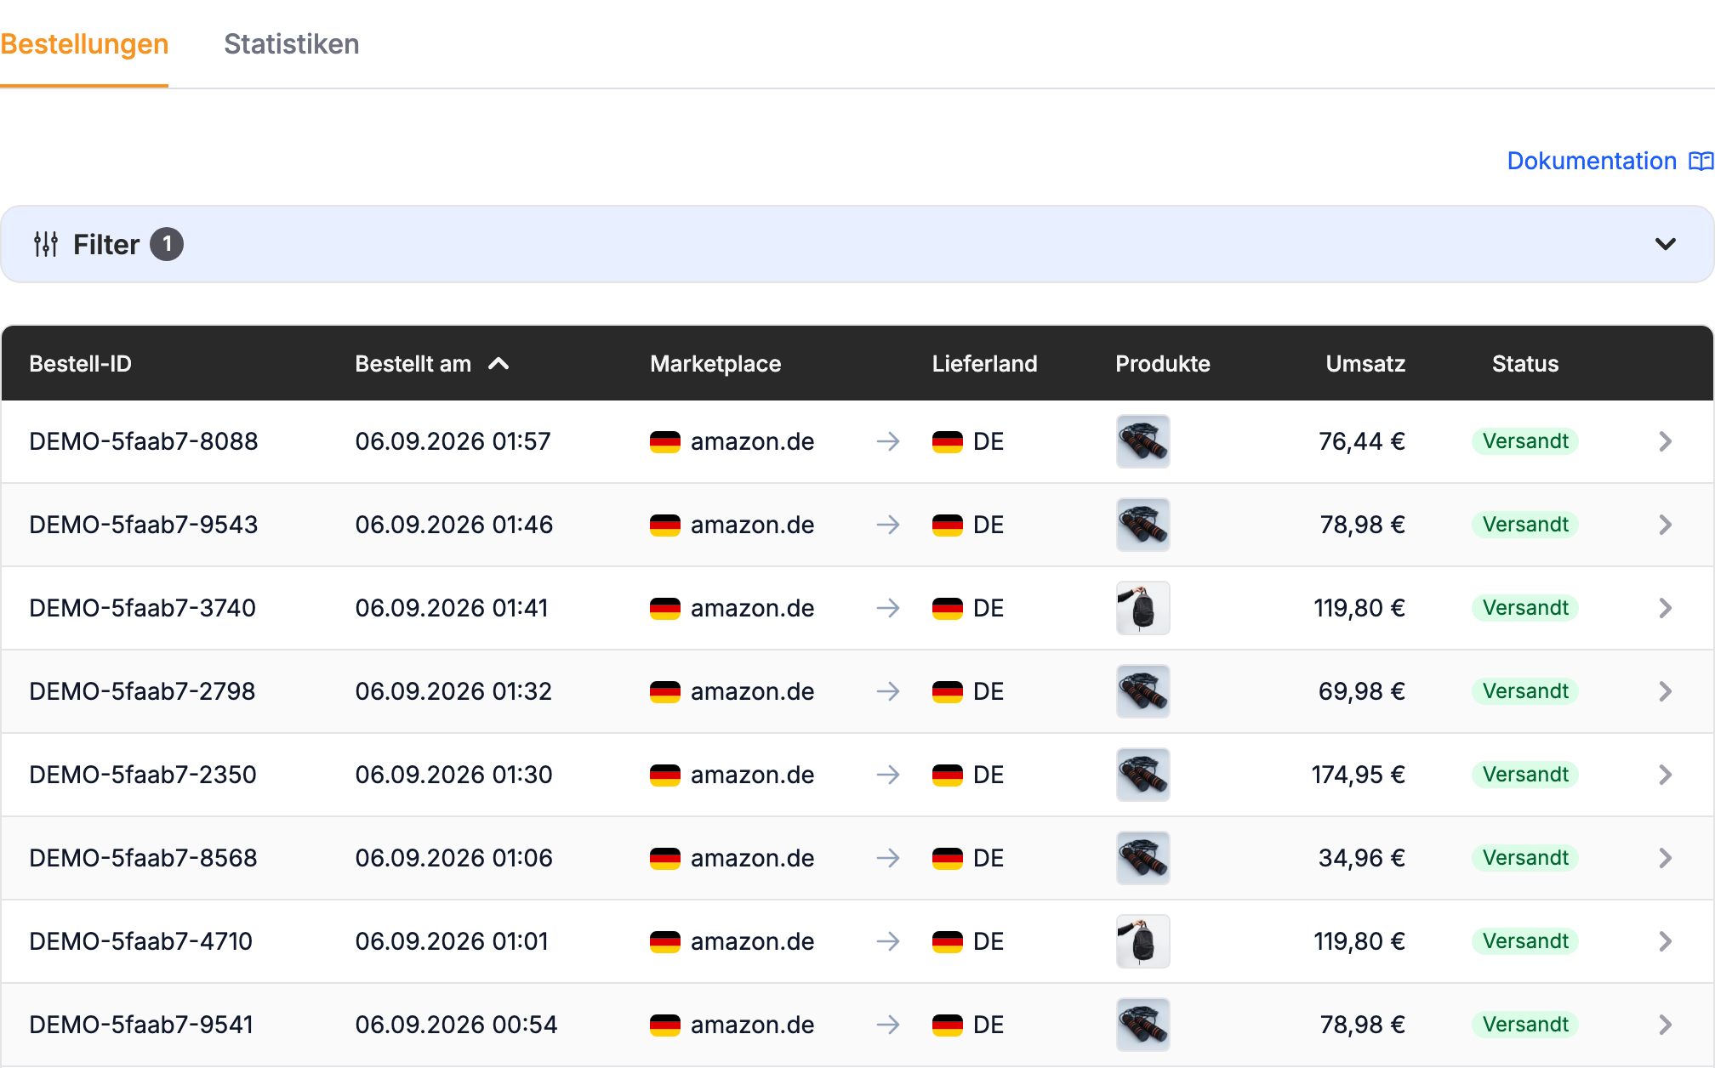Toggle sort arrow on Bestellt am
Viewport: 1715px width, 1068px height.
tap(499, 364)
